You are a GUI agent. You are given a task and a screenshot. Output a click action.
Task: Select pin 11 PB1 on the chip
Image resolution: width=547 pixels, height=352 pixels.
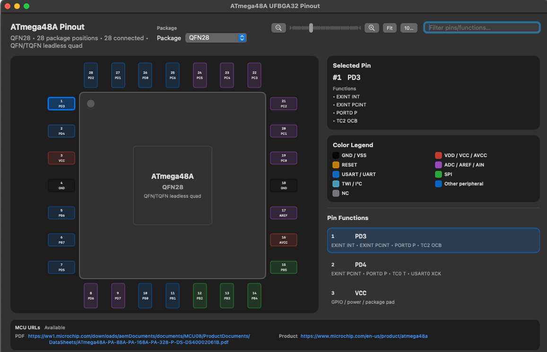tap(173, 296)
